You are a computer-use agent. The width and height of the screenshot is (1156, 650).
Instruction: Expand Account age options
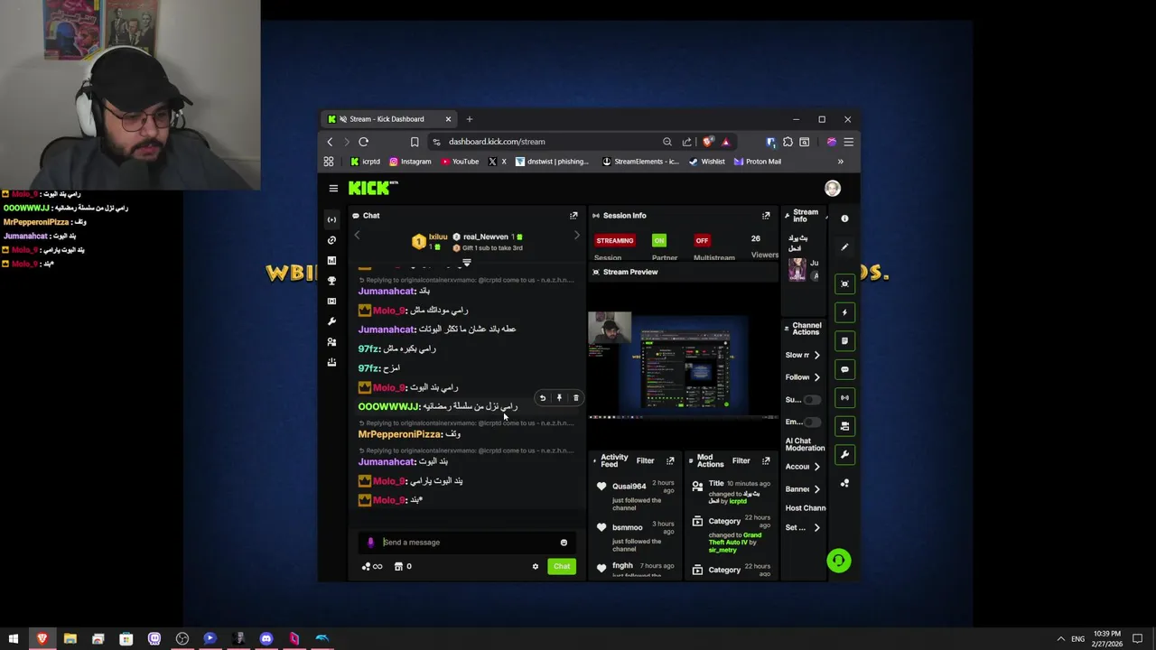click(816, 467)
